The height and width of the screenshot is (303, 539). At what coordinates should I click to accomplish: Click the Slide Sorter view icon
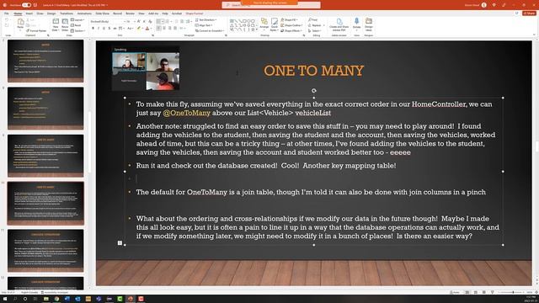475,292
